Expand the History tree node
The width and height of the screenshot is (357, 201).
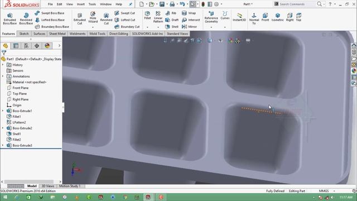tap(3, 65)
